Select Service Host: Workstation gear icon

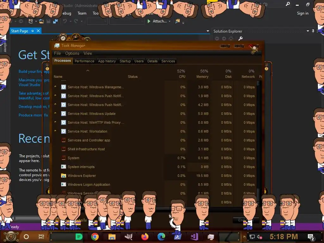point(63,131)
